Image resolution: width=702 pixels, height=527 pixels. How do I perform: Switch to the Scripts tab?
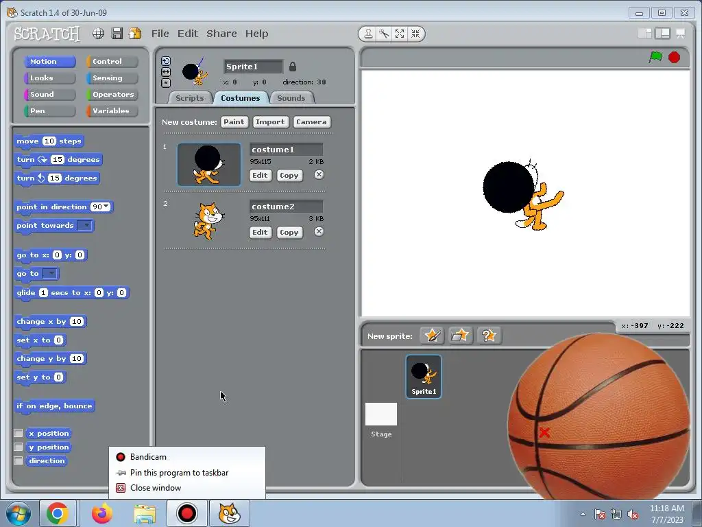189,98
